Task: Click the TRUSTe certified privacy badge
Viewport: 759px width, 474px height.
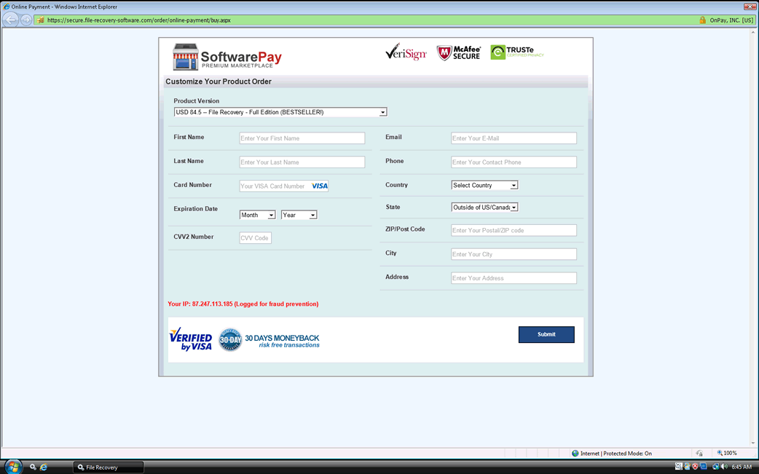Action: coord(517,52)
